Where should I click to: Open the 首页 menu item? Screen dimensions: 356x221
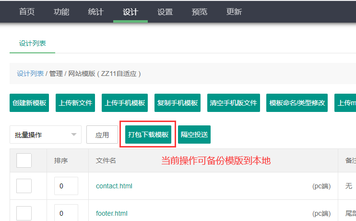(x=27, y=12)
